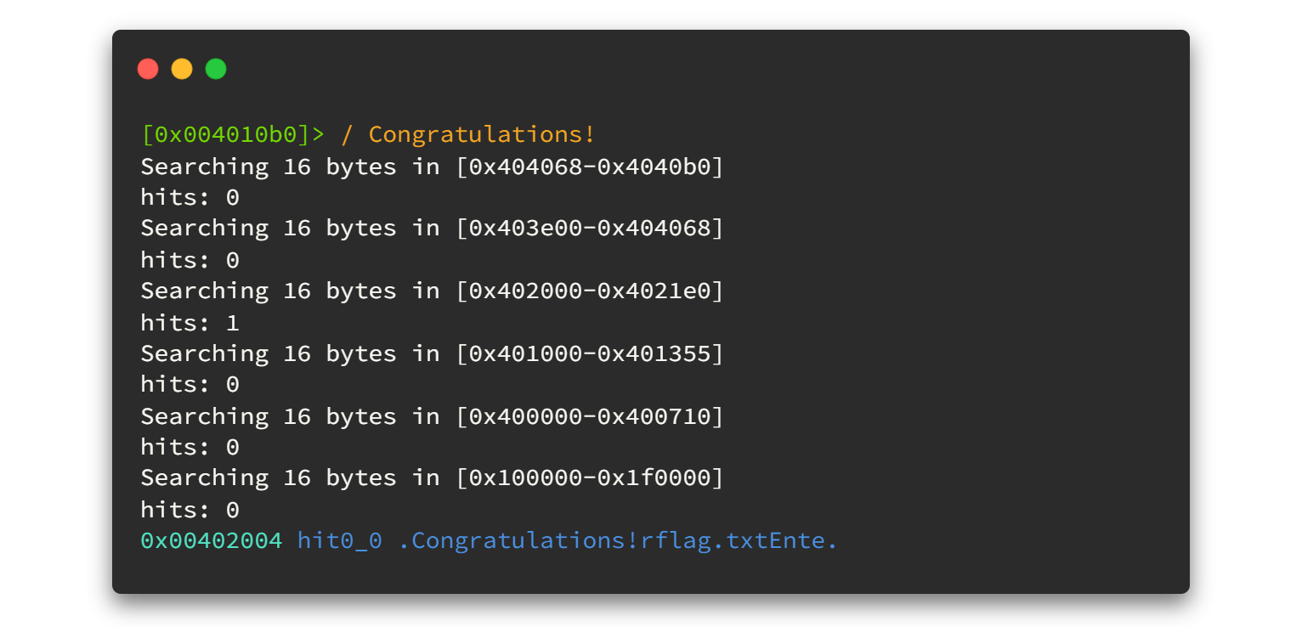Click "hits: 0" below the 0x404068-0x4040b0 search
This screenshot has height=627, width=1302.
pos(190,198)
